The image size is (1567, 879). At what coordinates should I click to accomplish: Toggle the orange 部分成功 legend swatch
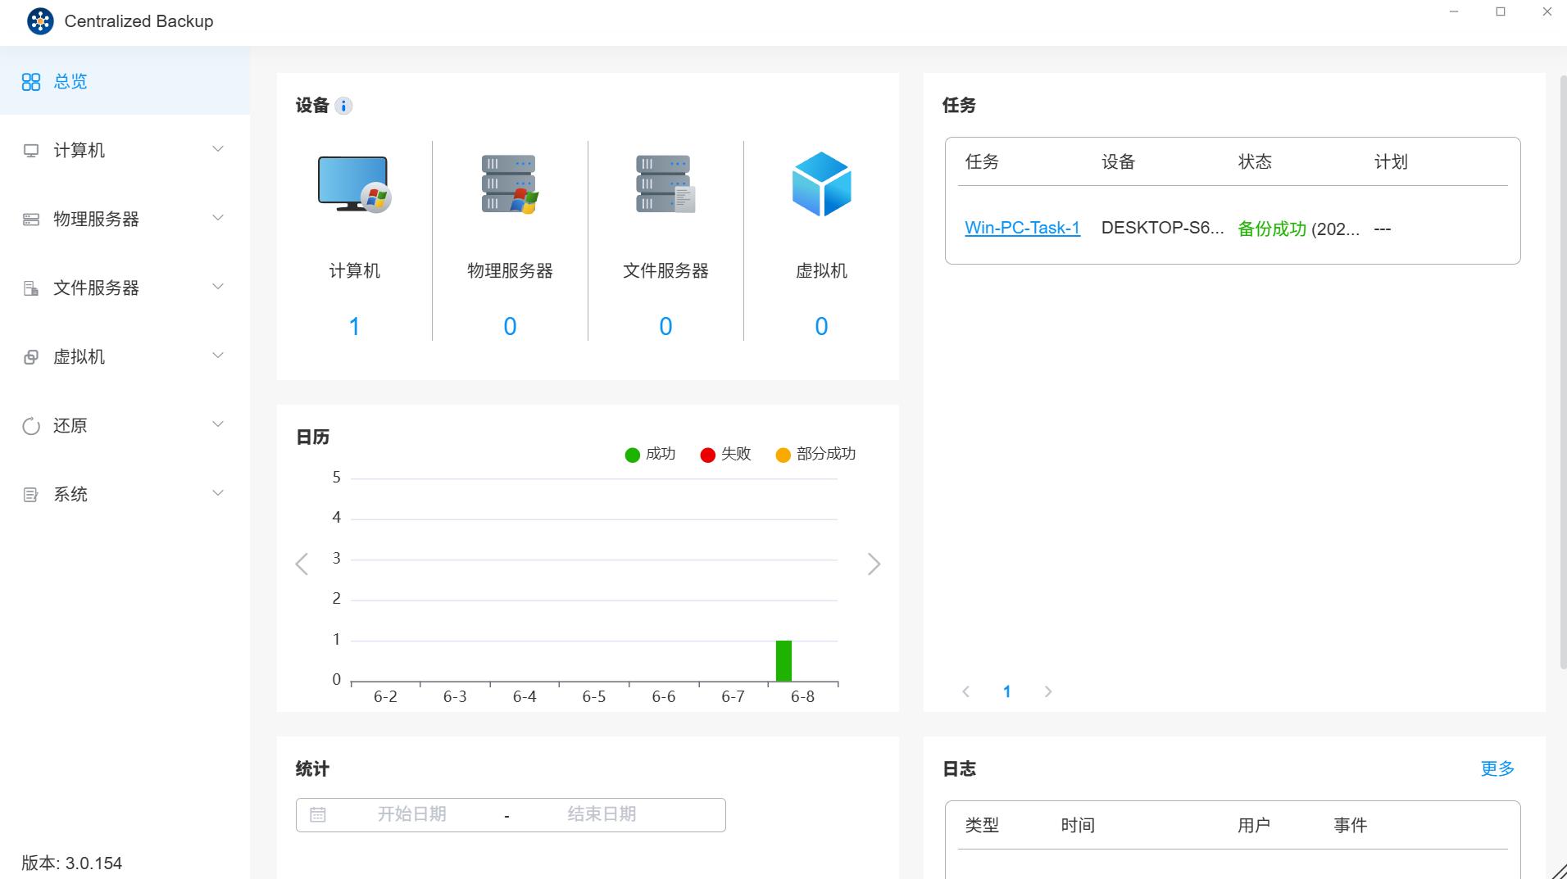[783, 455]
